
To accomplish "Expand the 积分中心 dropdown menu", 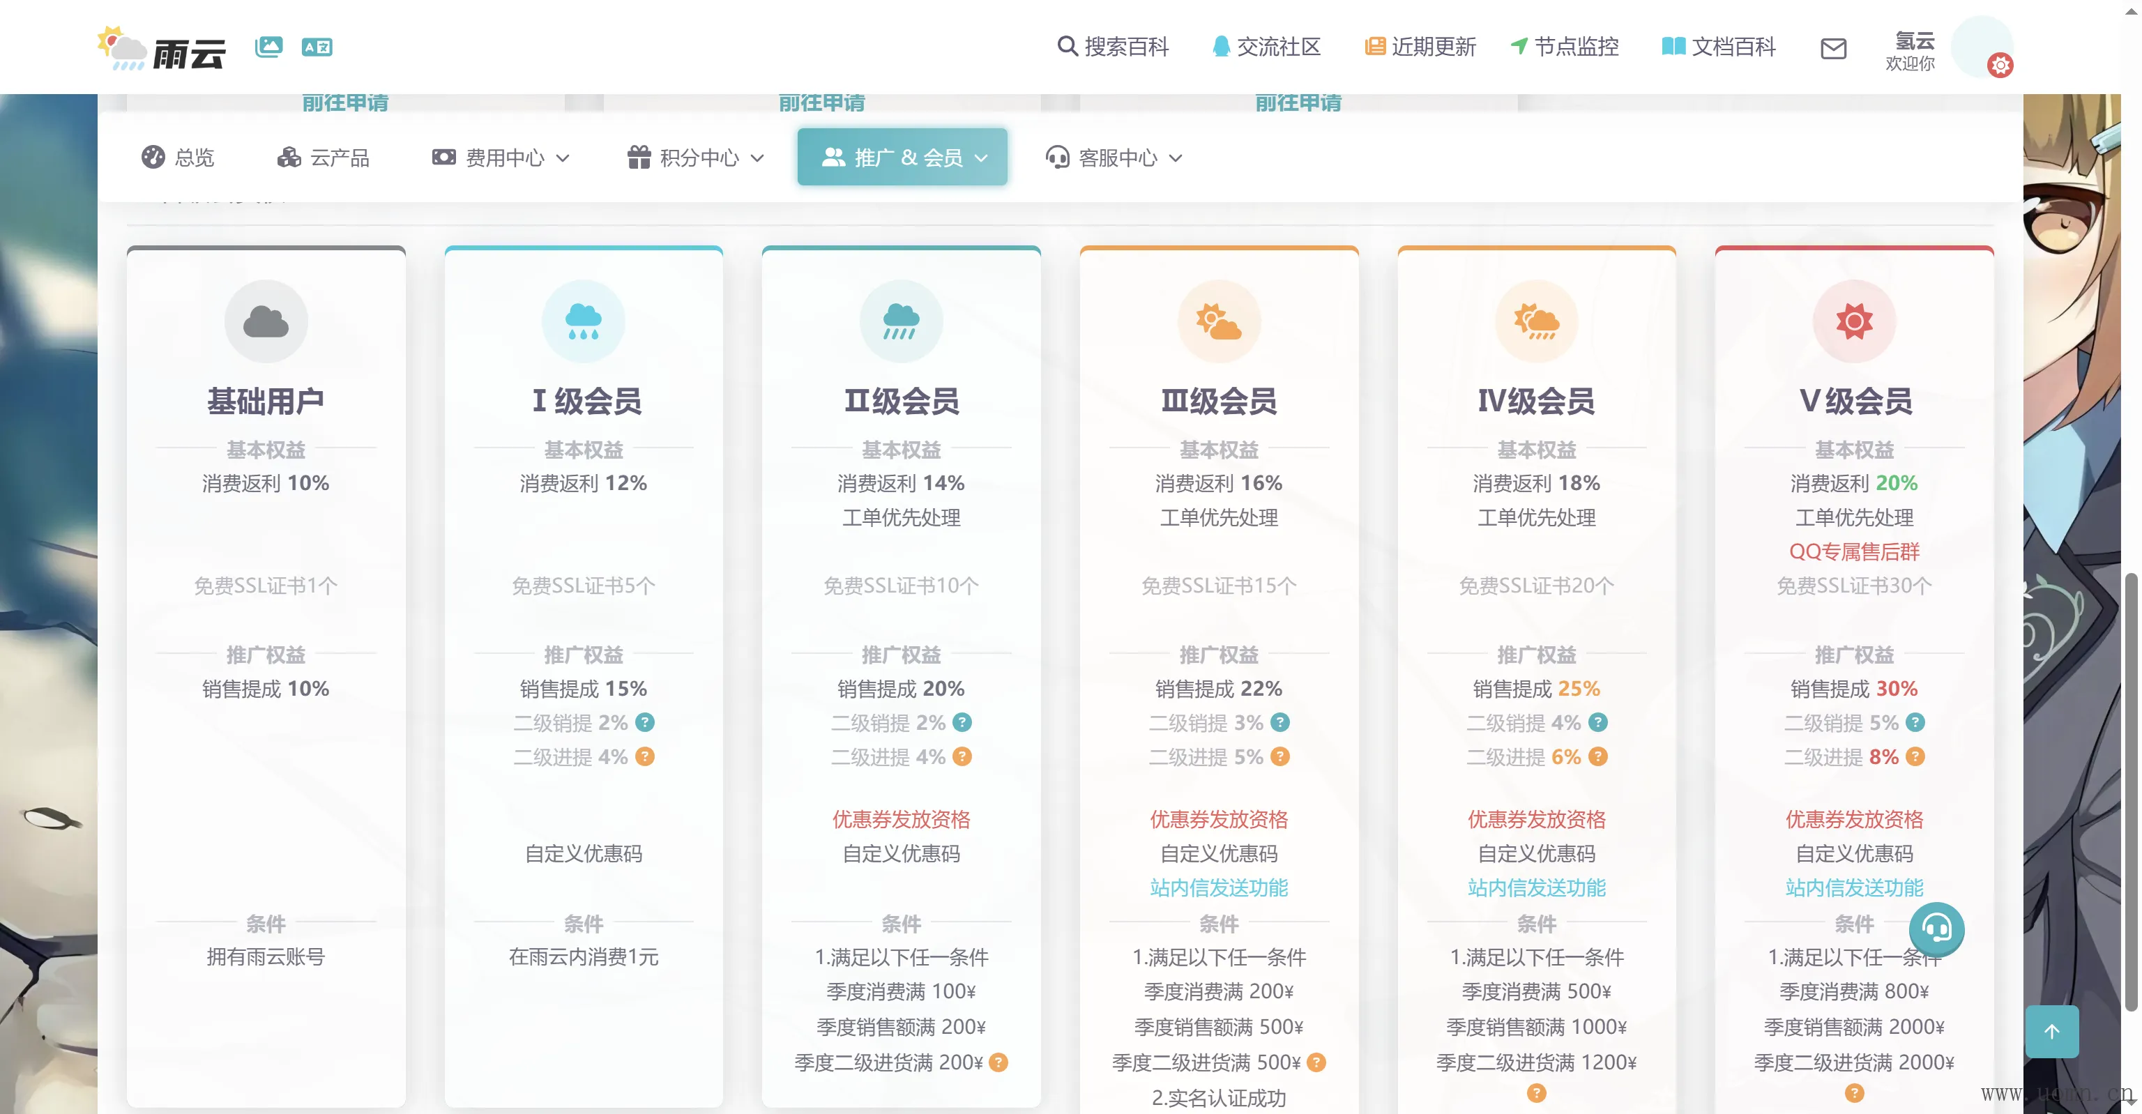I will pyautogui.click(x=695, y=157).
